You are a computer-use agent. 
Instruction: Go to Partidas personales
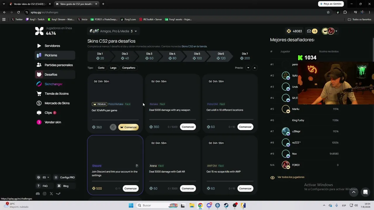tap(55, 65)
